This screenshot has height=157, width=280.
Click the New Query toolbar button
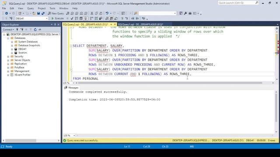tap(56, 14)
